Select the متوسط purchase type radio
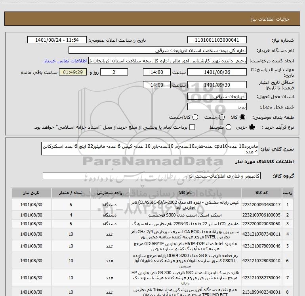This screenshot has height=296, width=305. click(229, 127)
